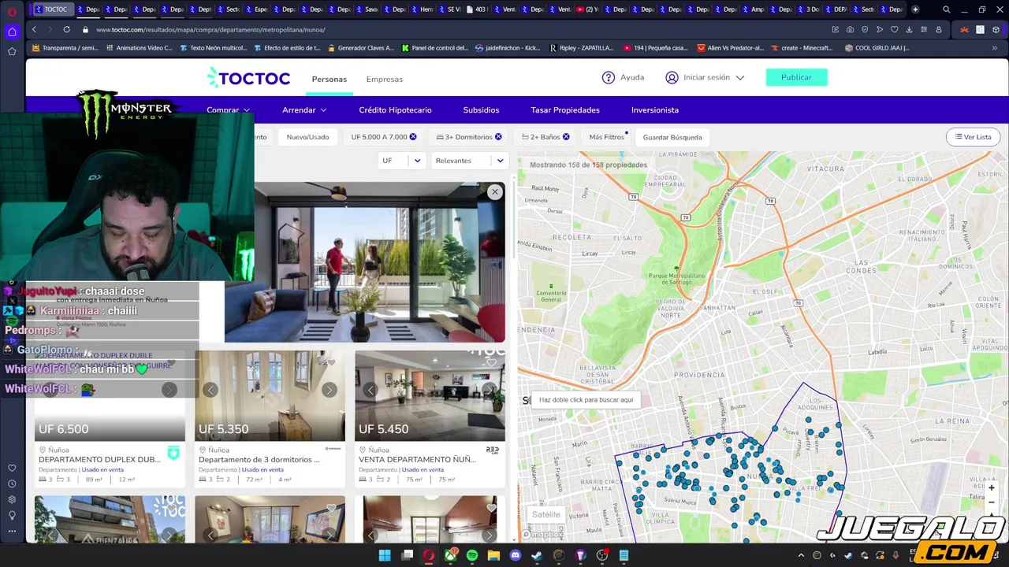Click Mostrando 158 de 158 propiedades text
This screenshot has height=567, width=1009.
click(x=588, y=165)
